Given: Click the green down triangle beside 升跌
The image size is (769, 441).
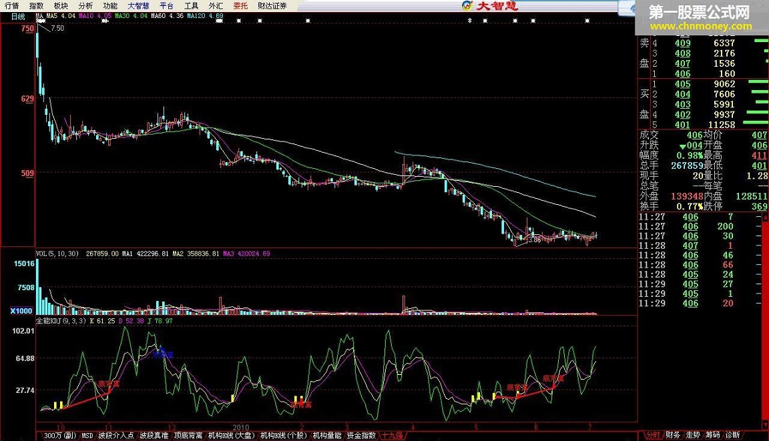Looking at the screenshot, I should point(682,147).
